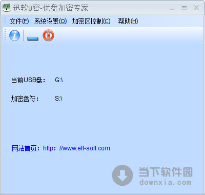Screen dimensions: 205x195
Task: Click the dotted grip handle of icon toolbar
Action: tap(5, 35)
